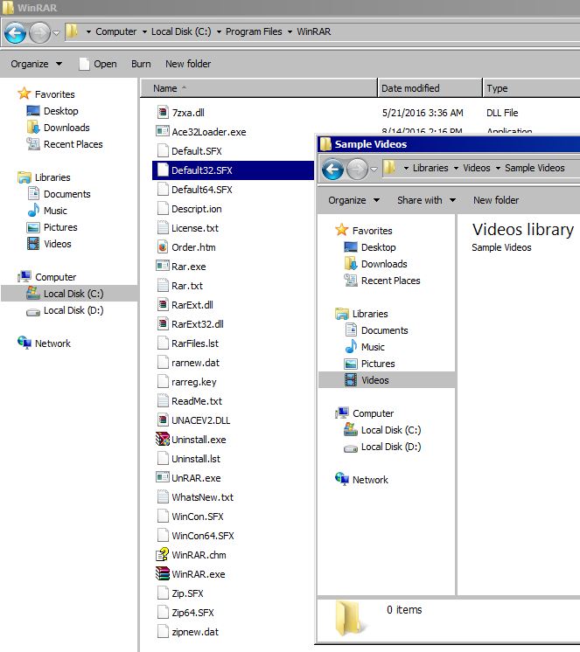The width and height of the screenshot is (580, 652).
Task: Sort by Name column header
Action: (x=259, y=88)
